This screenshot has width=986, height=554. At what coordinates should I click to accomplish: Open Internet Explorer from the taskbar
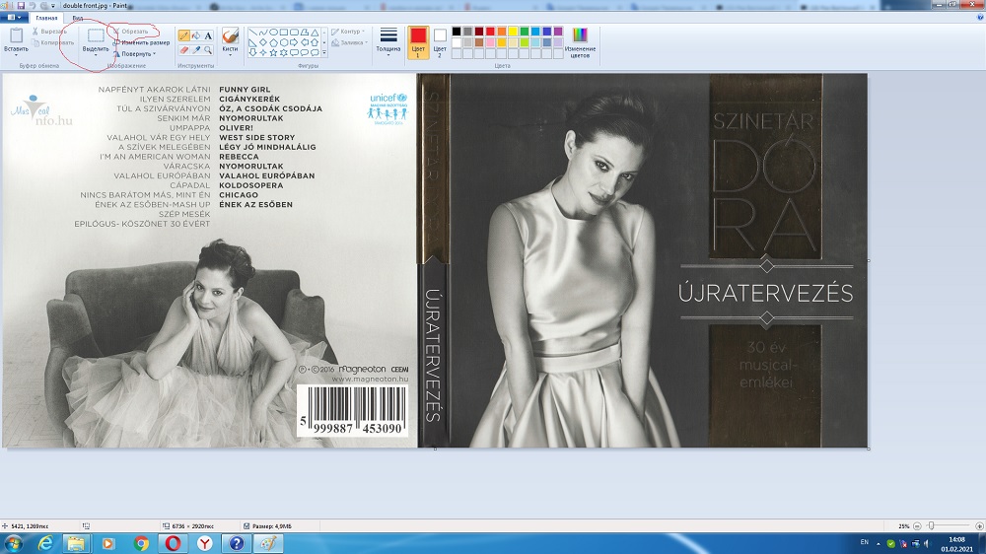[x=45, y=543]
